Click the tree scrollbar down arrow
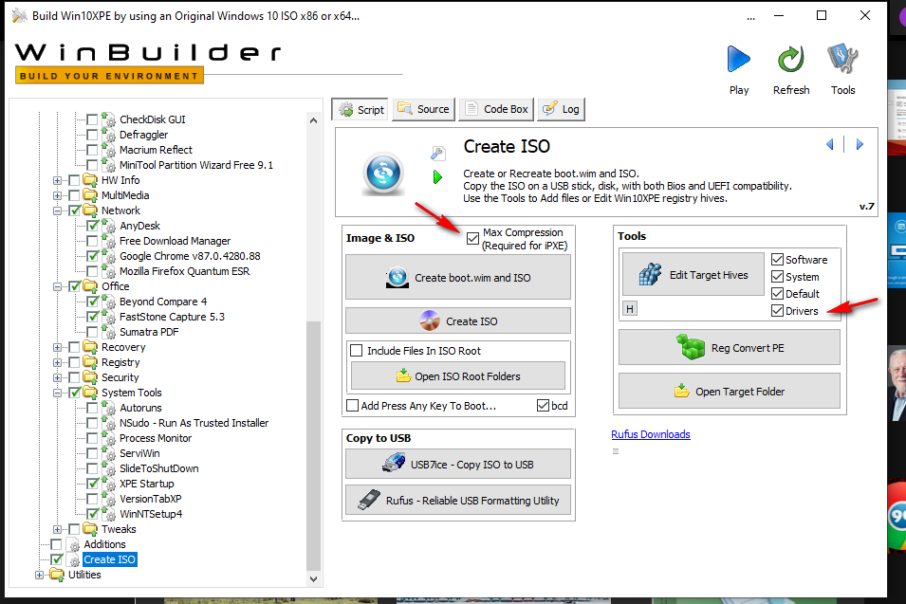Screen dimensions: 906x604 point(313,578)
